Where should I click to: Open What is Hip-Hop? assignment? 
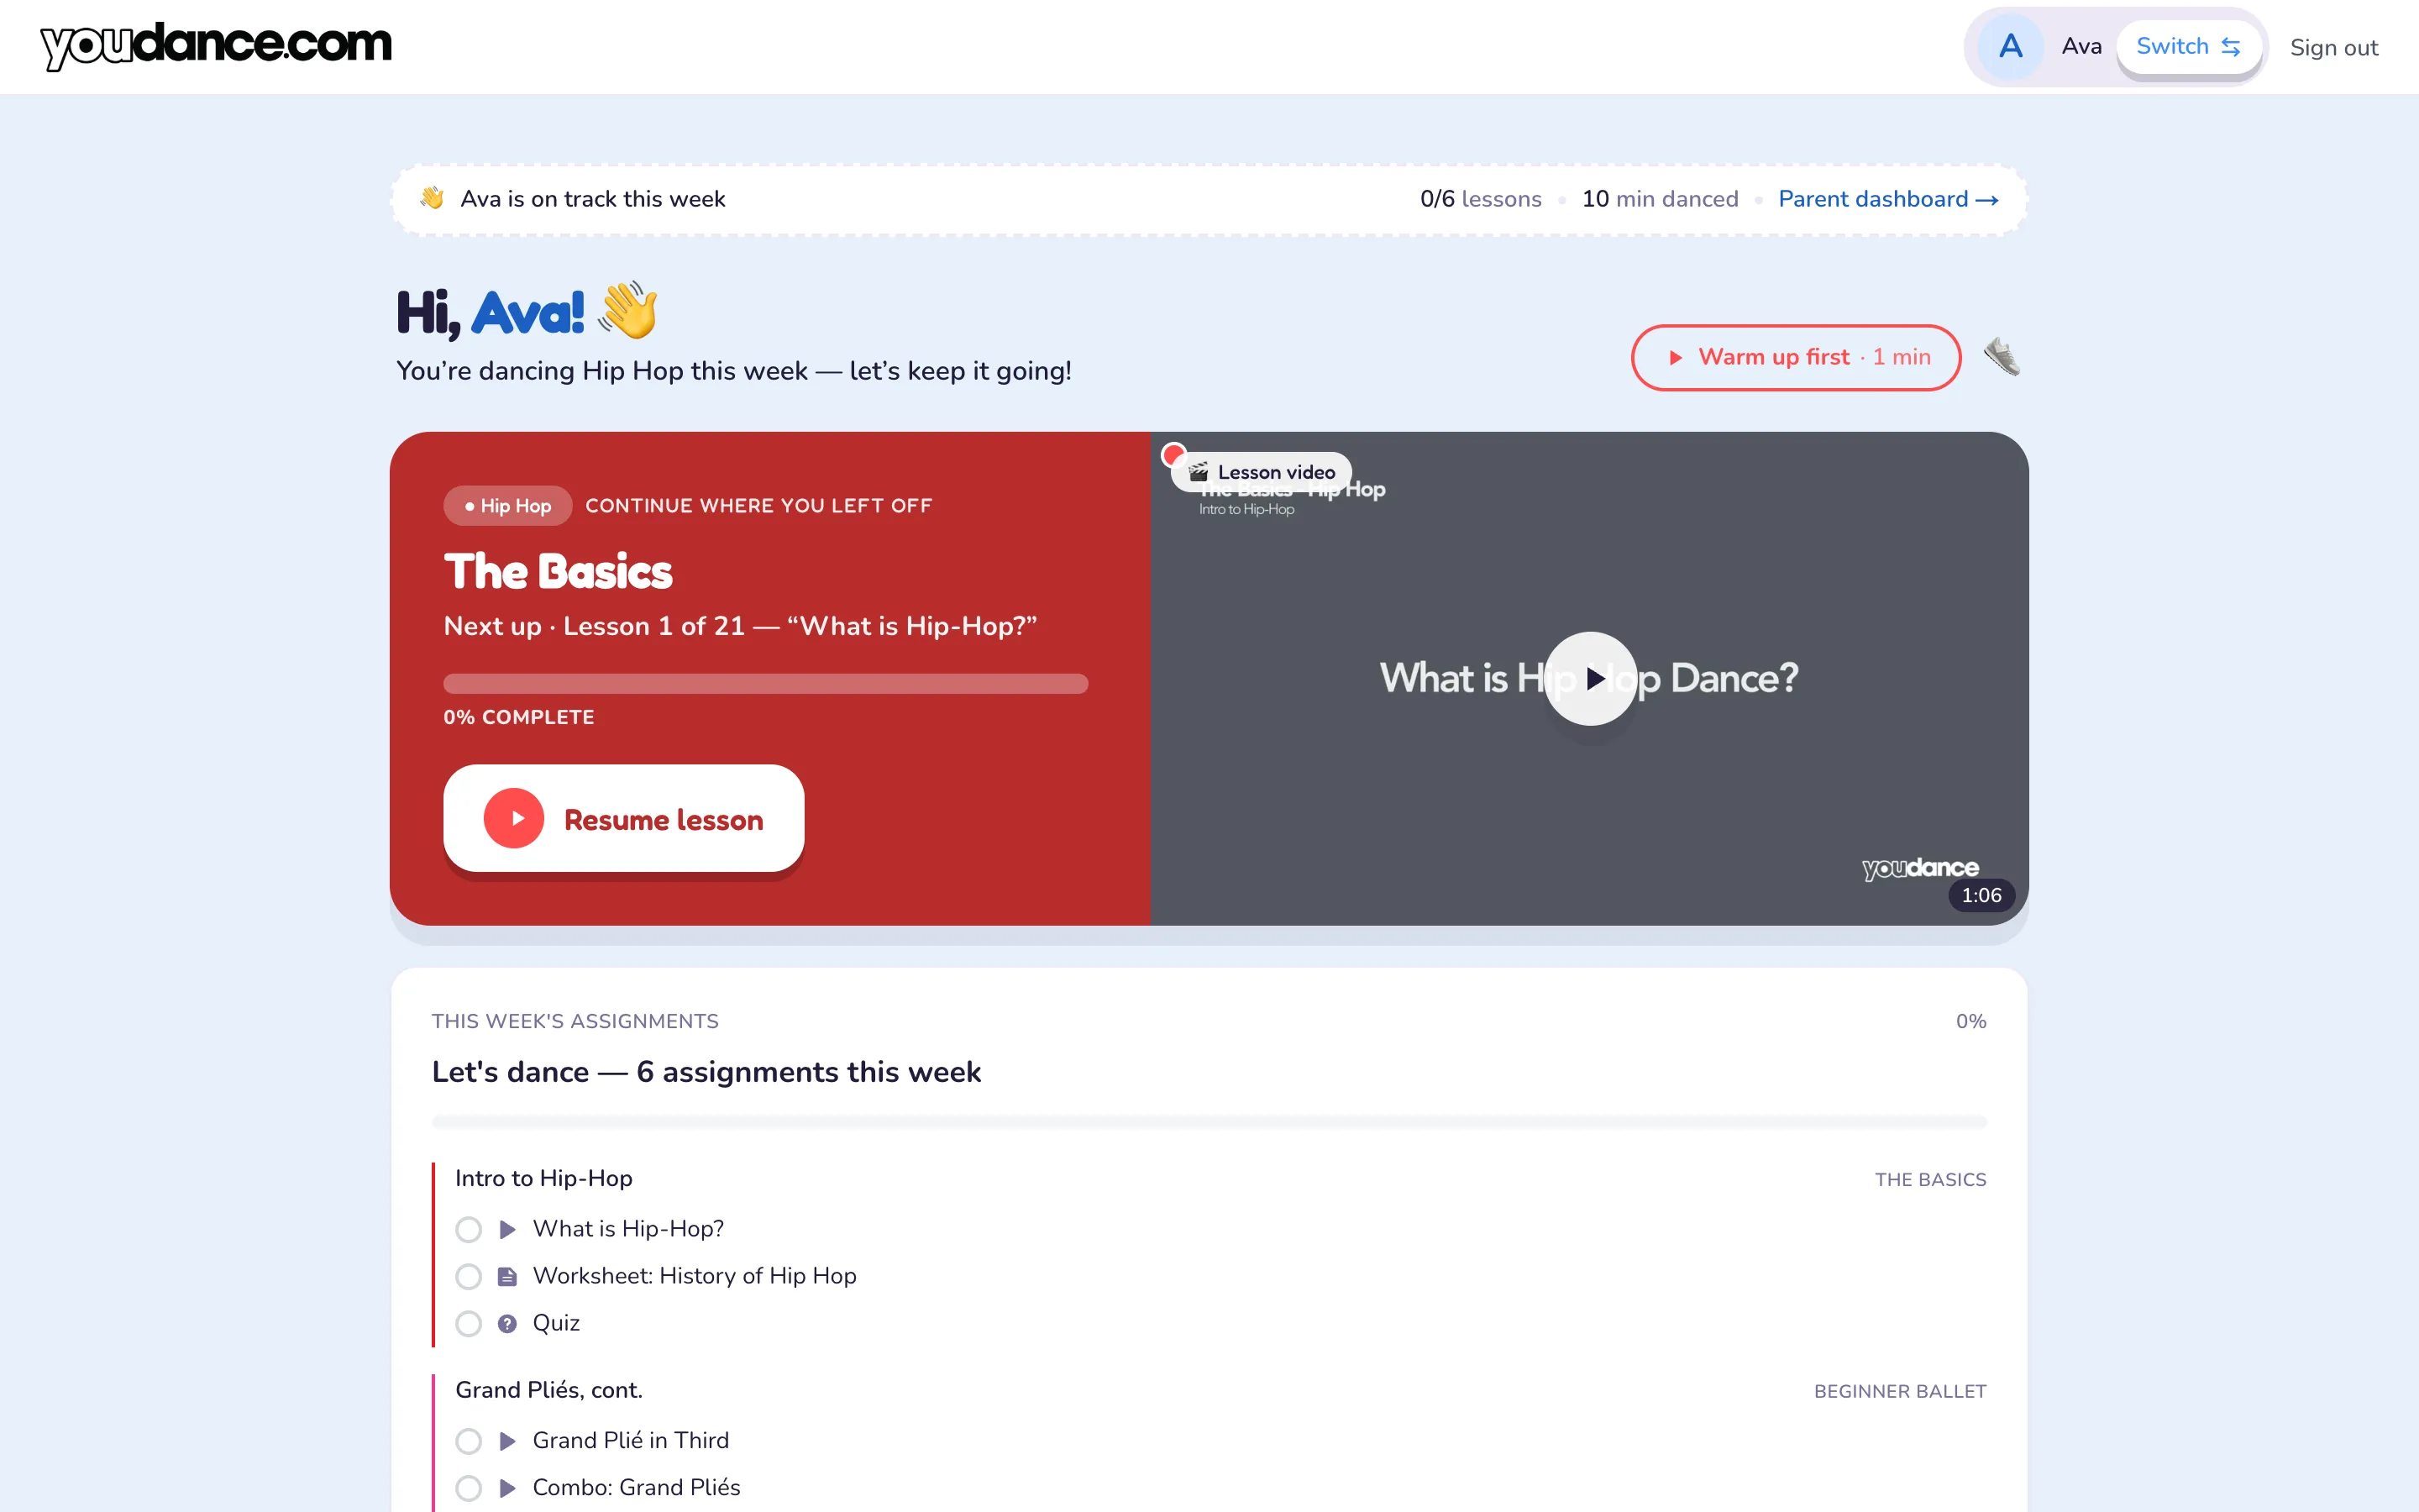627,1229
